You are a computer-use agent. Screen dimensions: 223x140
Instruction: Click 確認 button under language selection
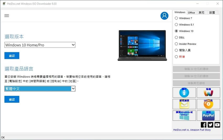(x=12, y=99)
